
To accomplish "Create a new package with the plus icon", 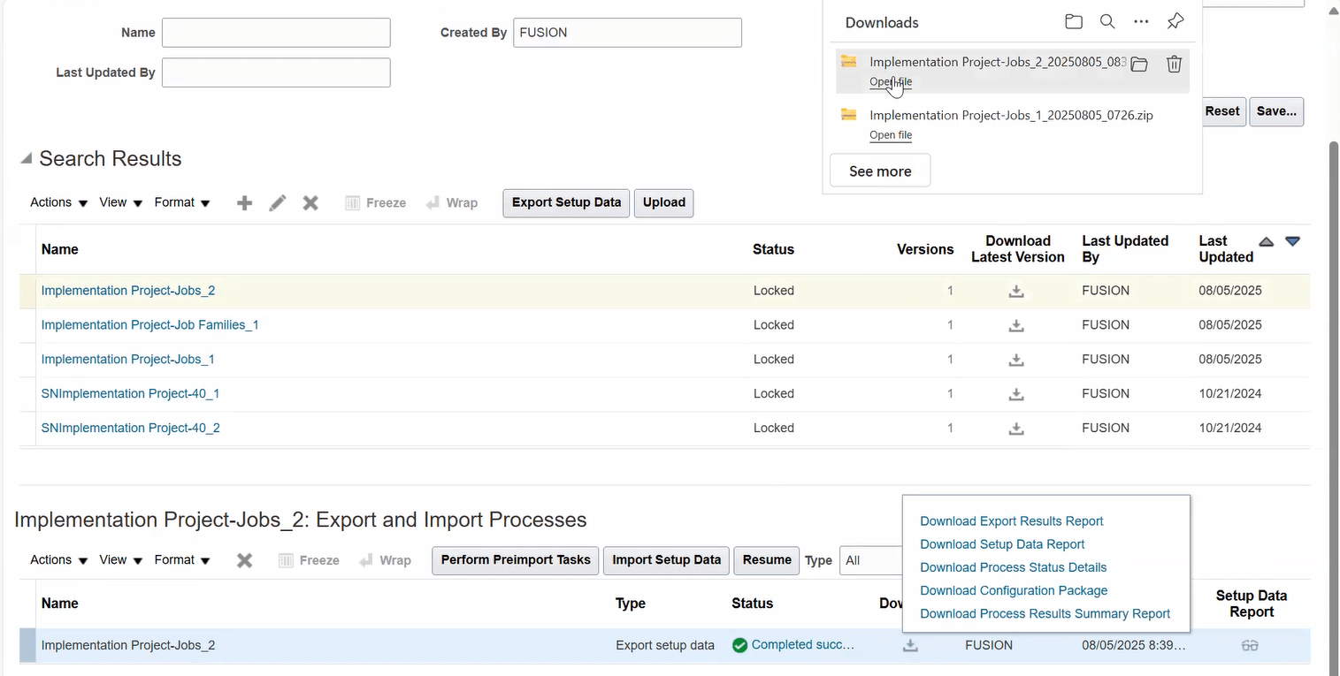I will coord(244,202).
